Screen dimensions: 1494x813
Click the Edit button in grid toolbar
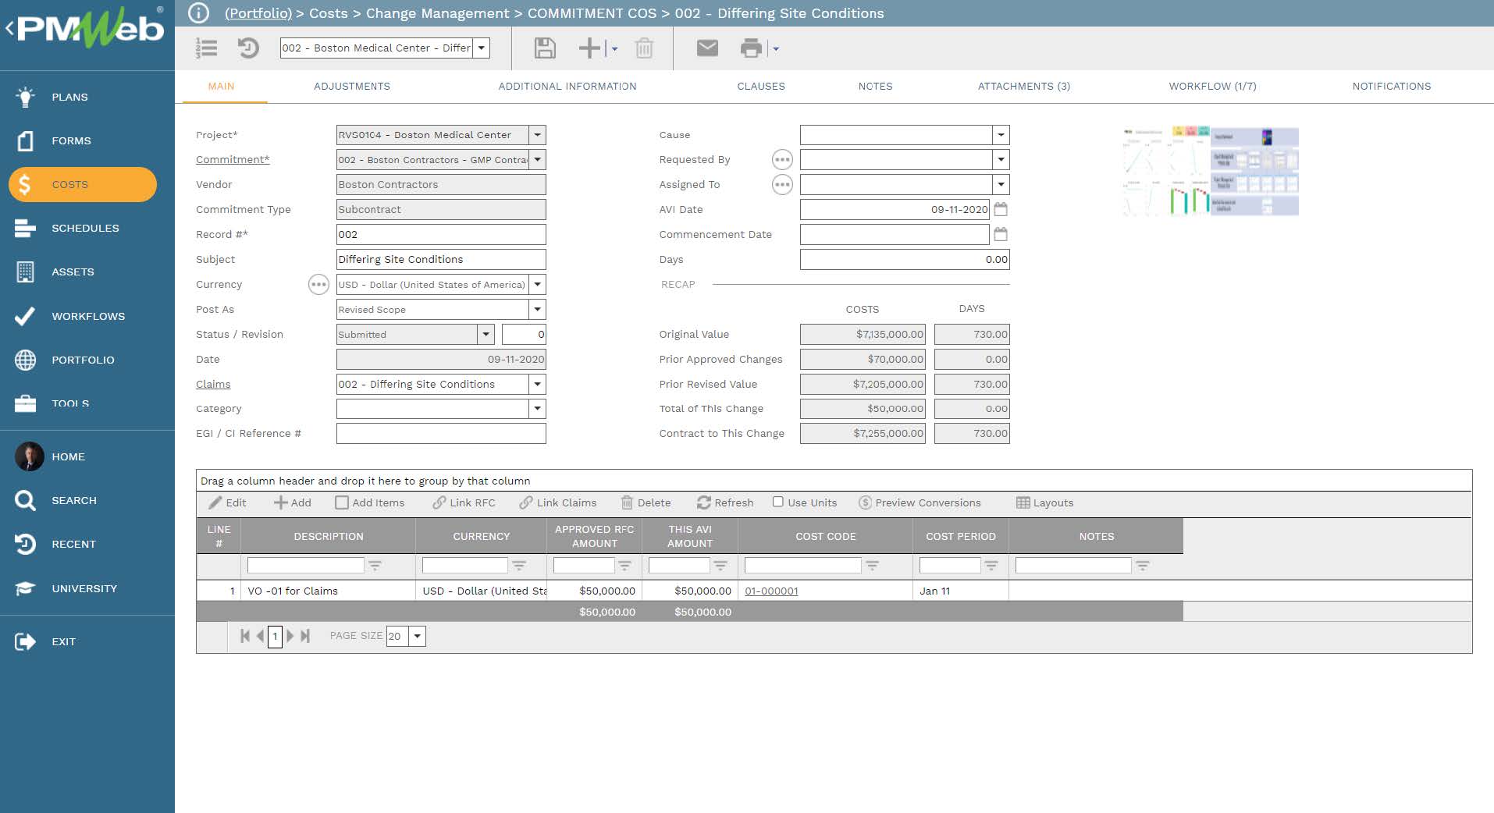pyautogui.click(x=227, y=502)
